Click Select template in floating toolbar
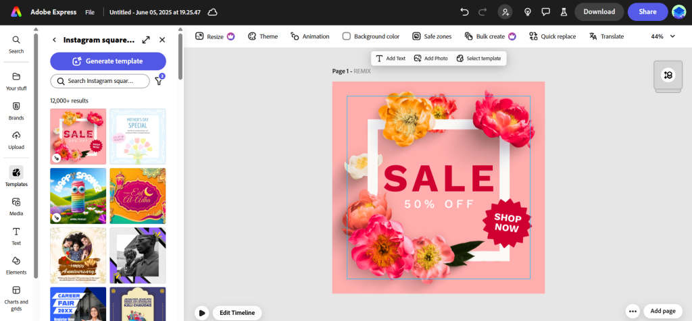This screenshot has width=692, height=321. click(x=479, y=58)
